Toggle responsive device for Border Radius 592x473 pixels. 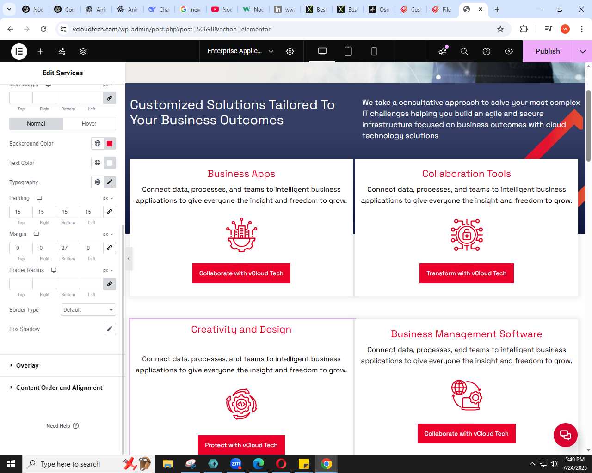click(54, 270)
